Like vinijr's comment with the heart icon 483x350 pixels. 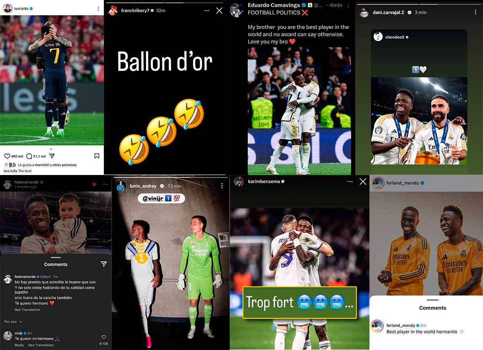tap(103, 337)
